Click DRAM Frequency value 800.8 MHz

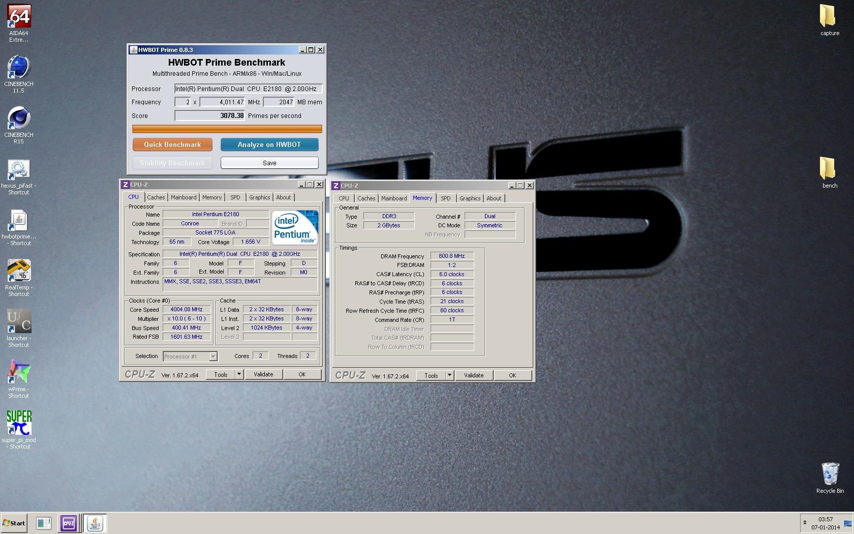pyautogui.click(x=452, y=256)
